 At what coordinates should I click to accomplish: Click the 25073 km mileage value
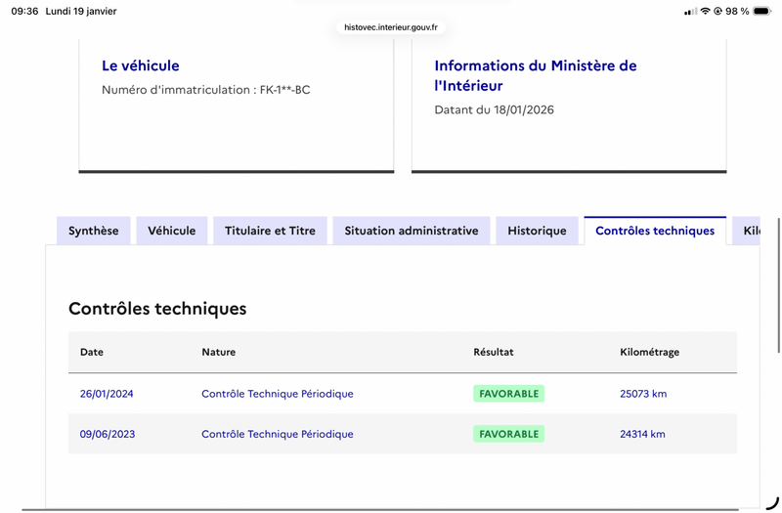click(x=642, y=394)
